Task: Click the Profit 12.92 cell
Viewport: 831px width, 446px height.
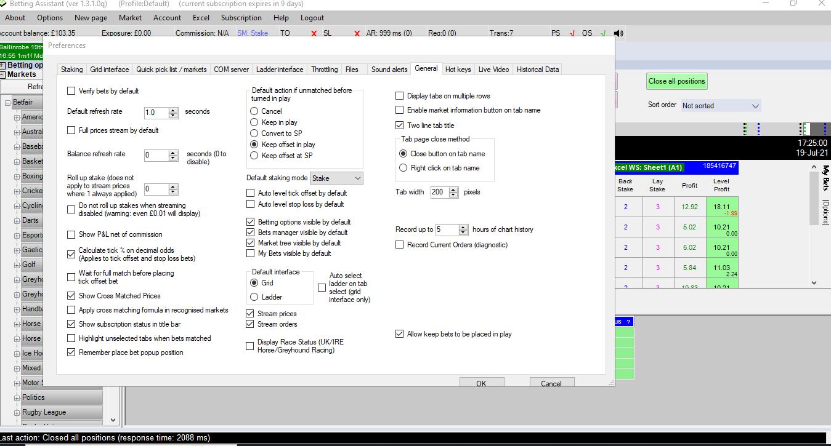Action: 690,207
